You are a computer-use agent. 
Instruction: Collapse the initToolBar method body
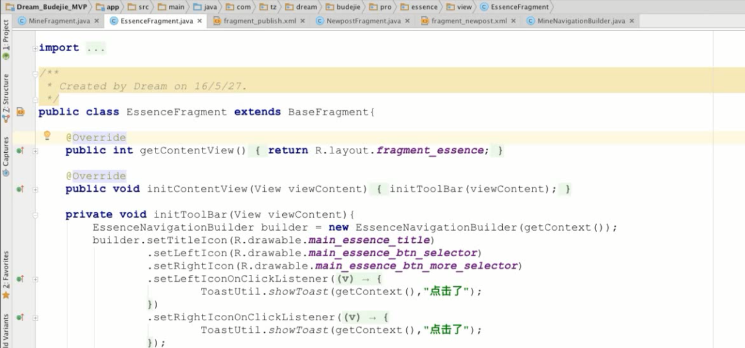(36, 215)
